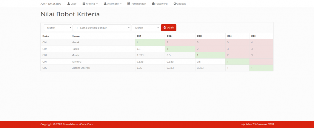The height and width of the screenshot is (128, 314).
Task: Expand the Kriteria dropdown menu
Action: tap(90, 4)
